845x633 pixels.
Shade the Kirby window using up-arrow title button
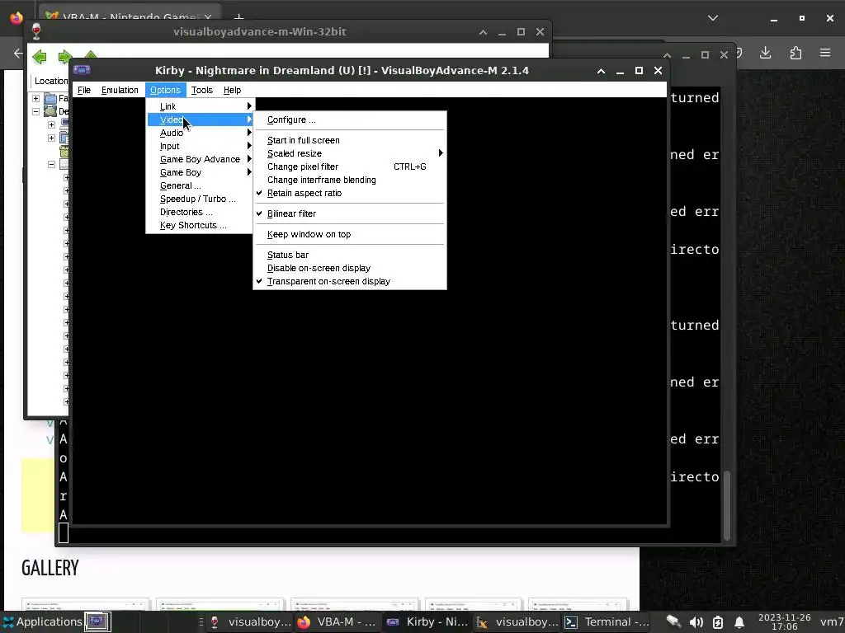point(601,71)
